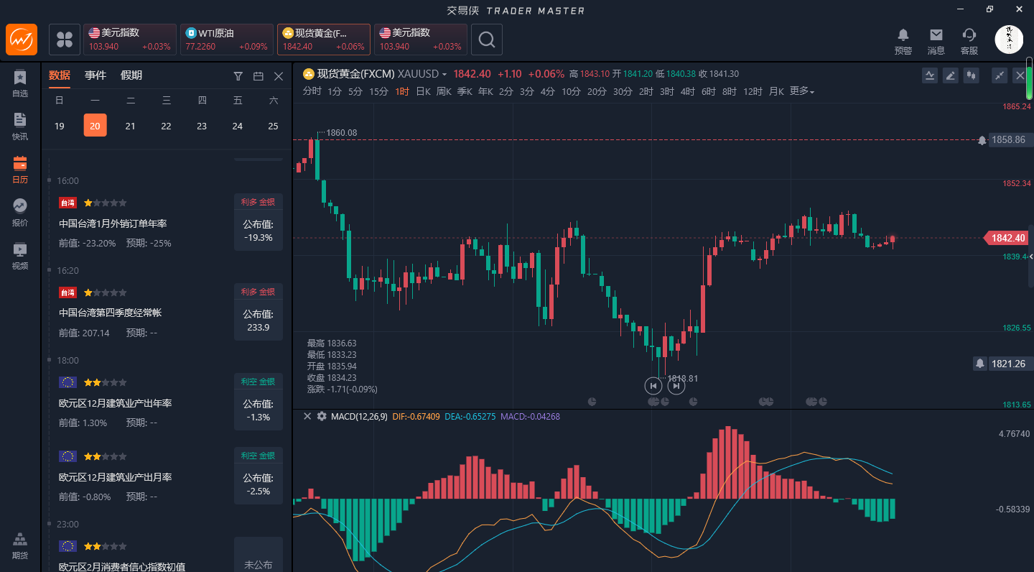Click the 1842.40 current price tag
Screen dimensions: 1034x572
tap(1007, 238)
